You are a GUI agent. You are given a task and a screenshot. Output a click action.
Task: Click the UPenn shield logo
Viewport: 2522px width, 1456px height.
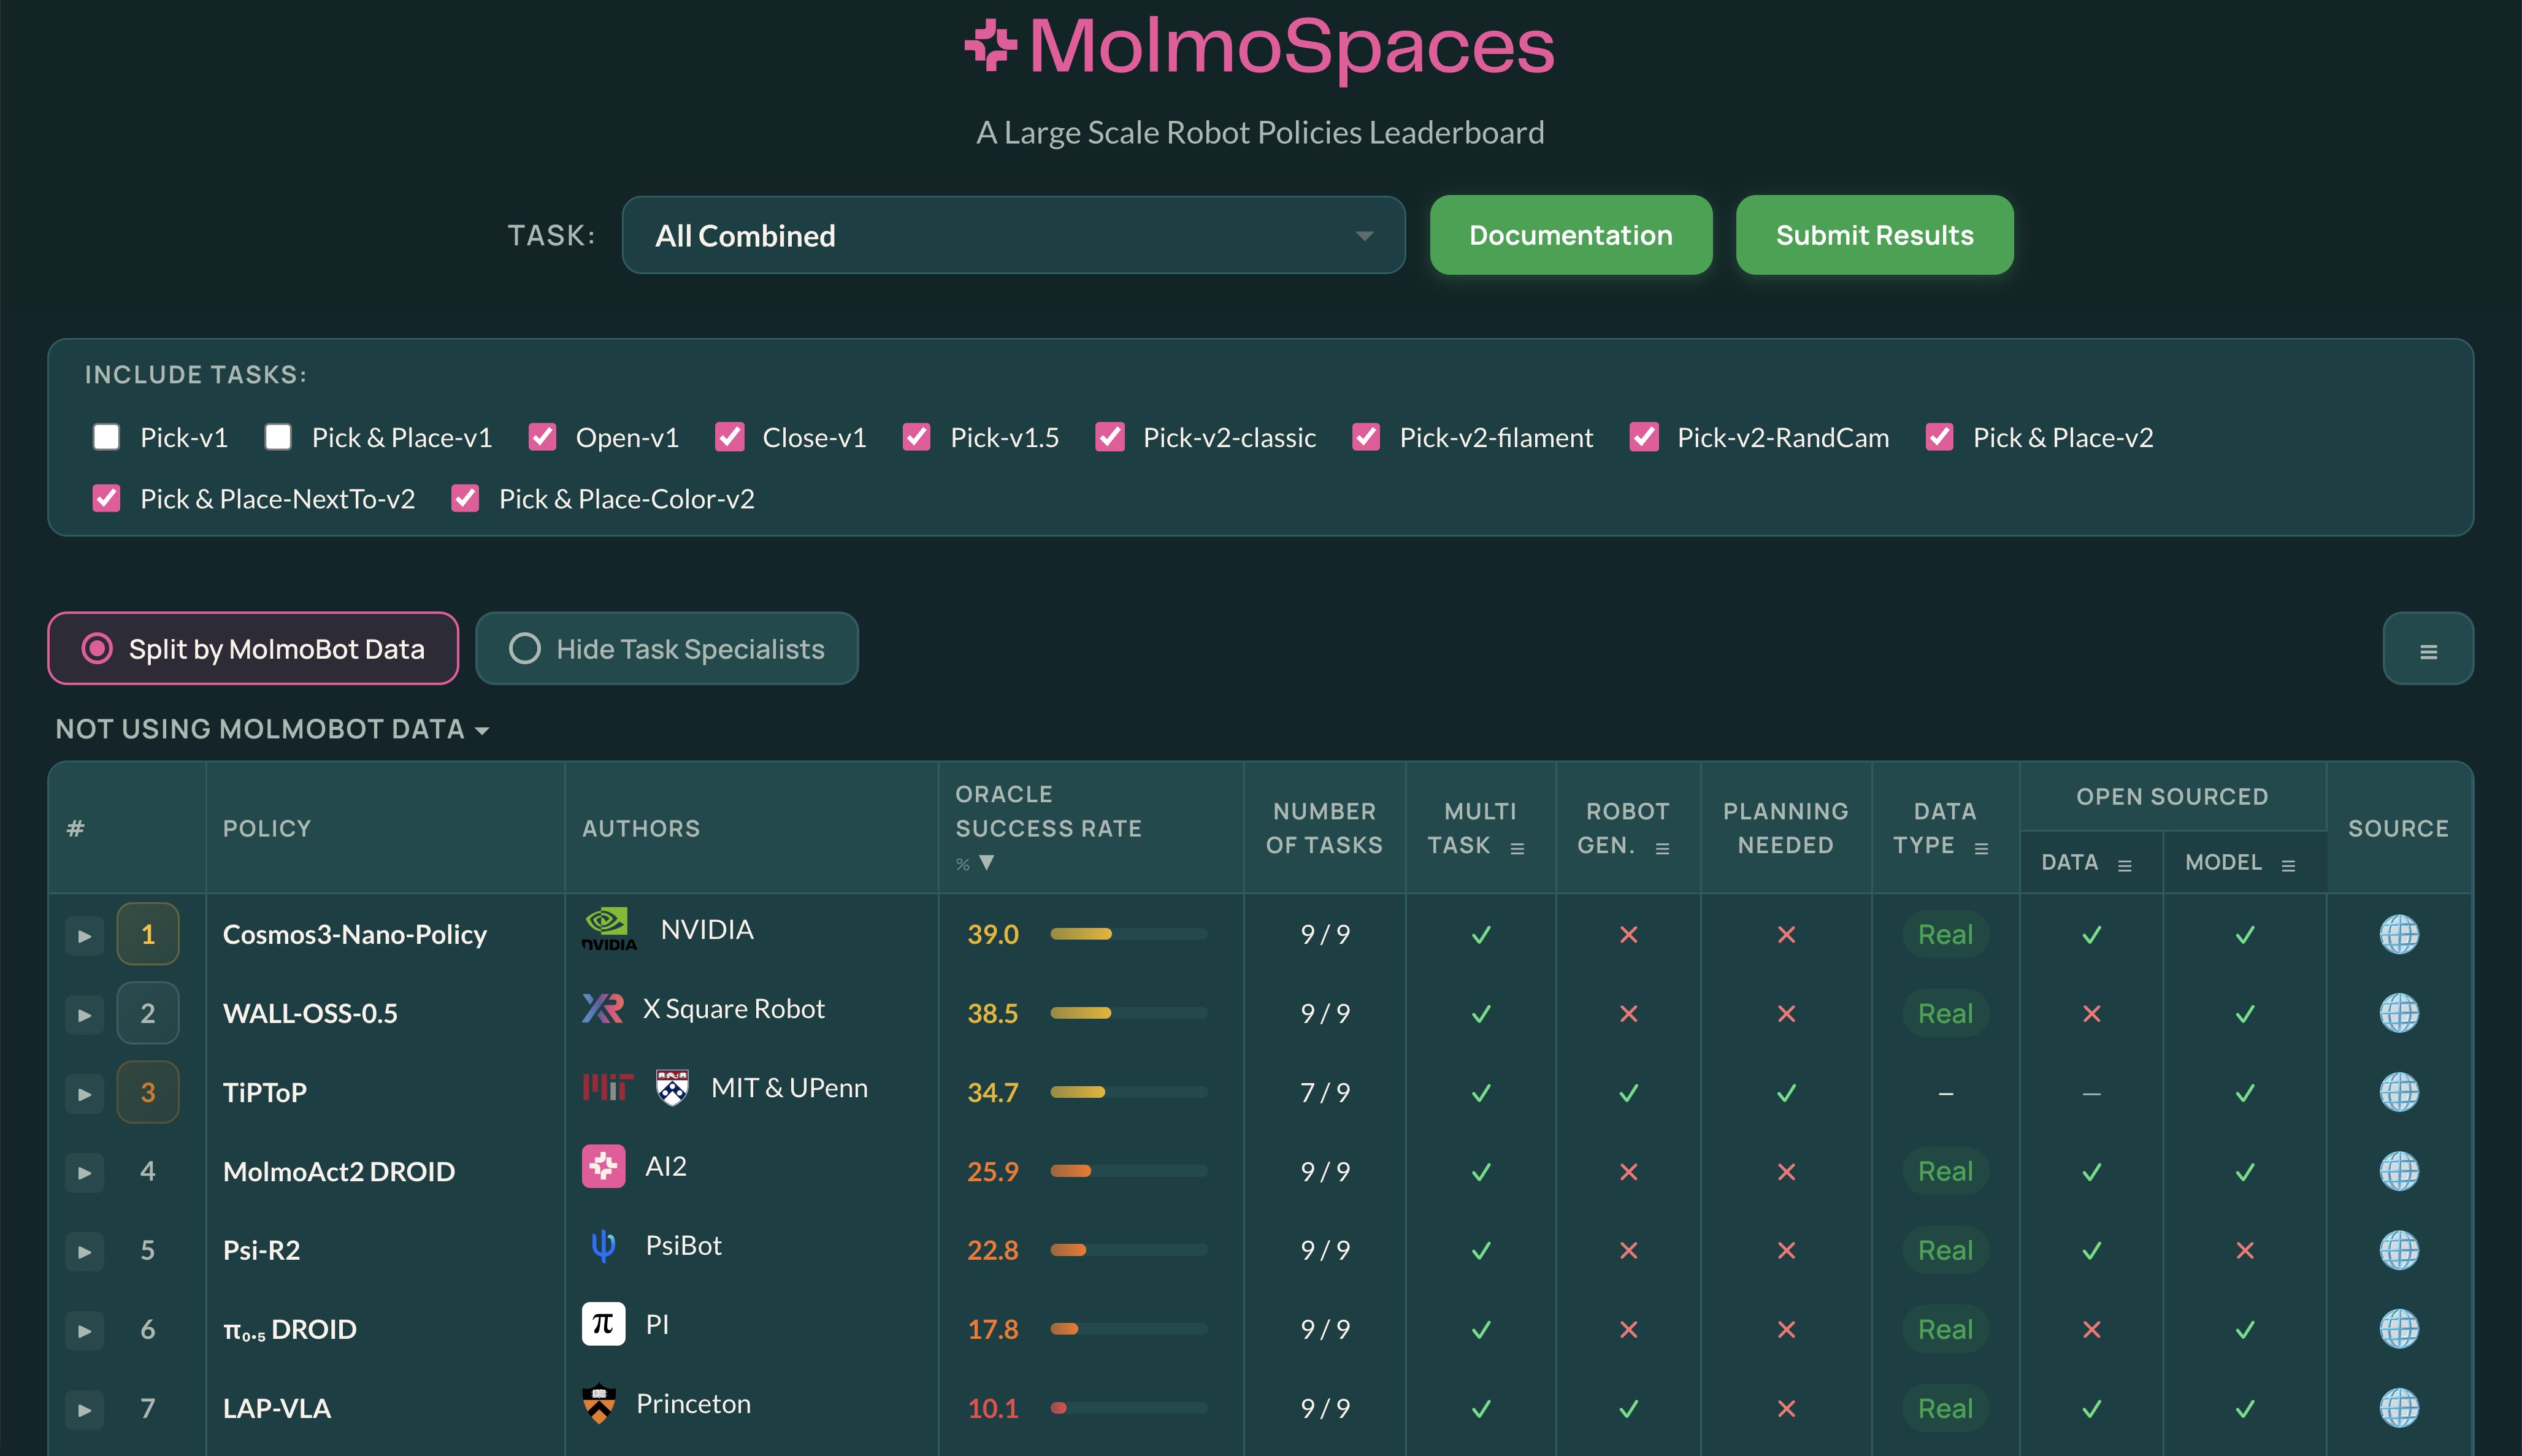(672, 1087)
